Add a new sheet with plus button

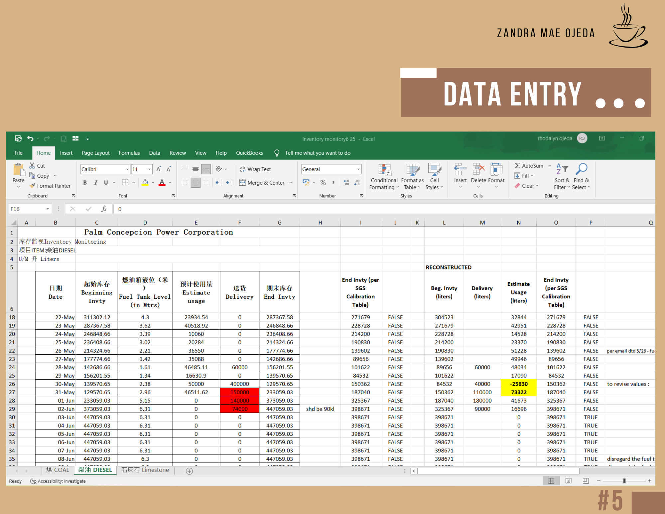[x=189, y=471]
